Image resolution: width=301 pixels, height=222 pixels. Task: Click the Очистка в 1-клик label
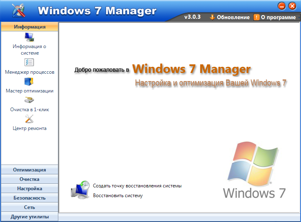pyautogui.click(x=29, y=110)
